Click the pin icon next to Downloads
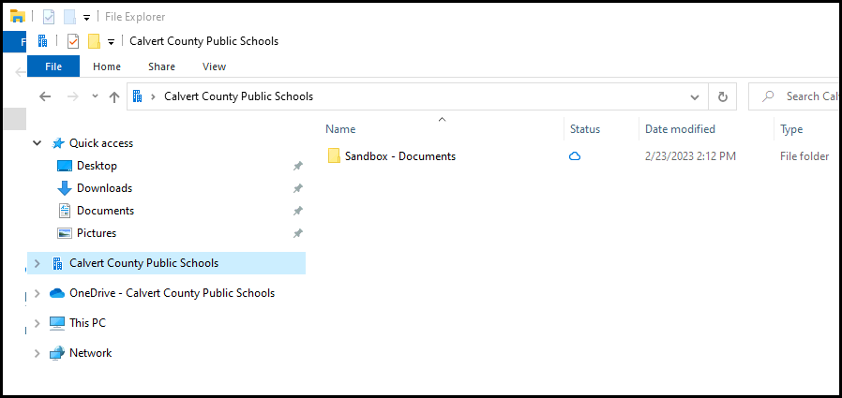This screenshot has height=398, width=842. pos(297,189)
